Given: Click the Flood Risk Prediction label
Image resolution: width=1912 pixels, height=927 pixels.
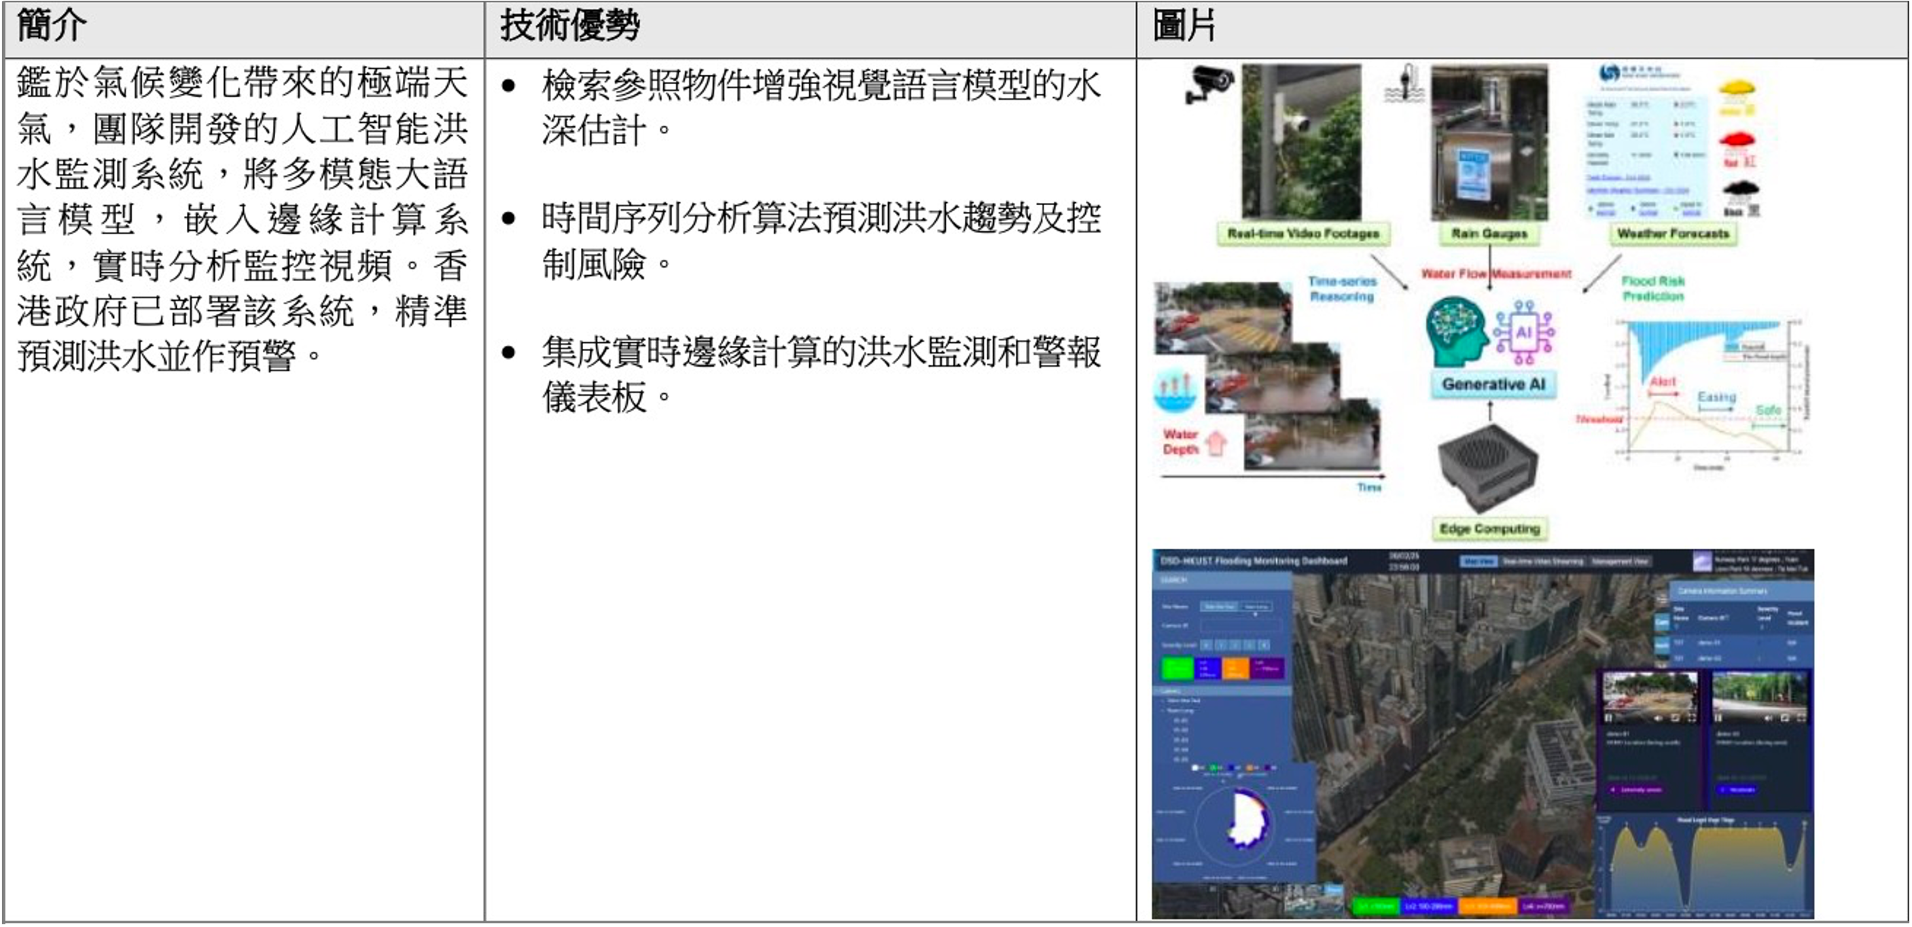Looking at the screenshot, I should click(x=1653, y=289).
